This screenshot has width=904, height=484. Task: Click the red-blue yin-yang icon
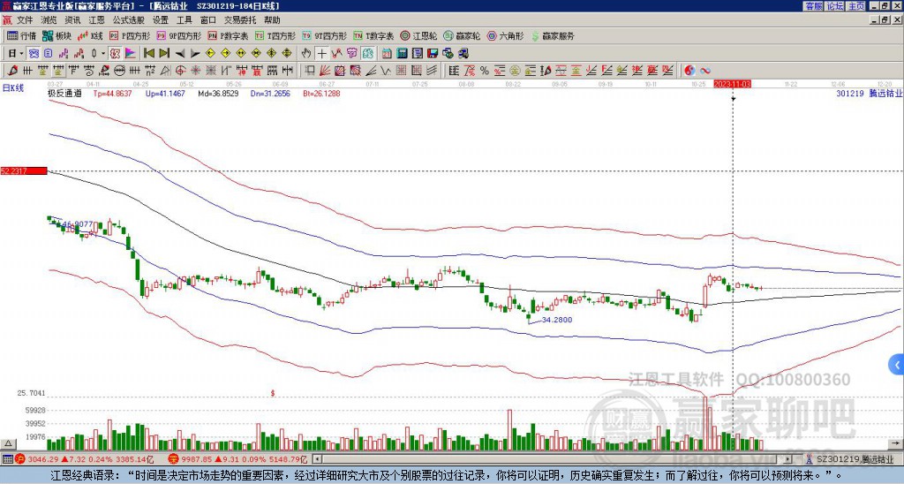point(689,71)
